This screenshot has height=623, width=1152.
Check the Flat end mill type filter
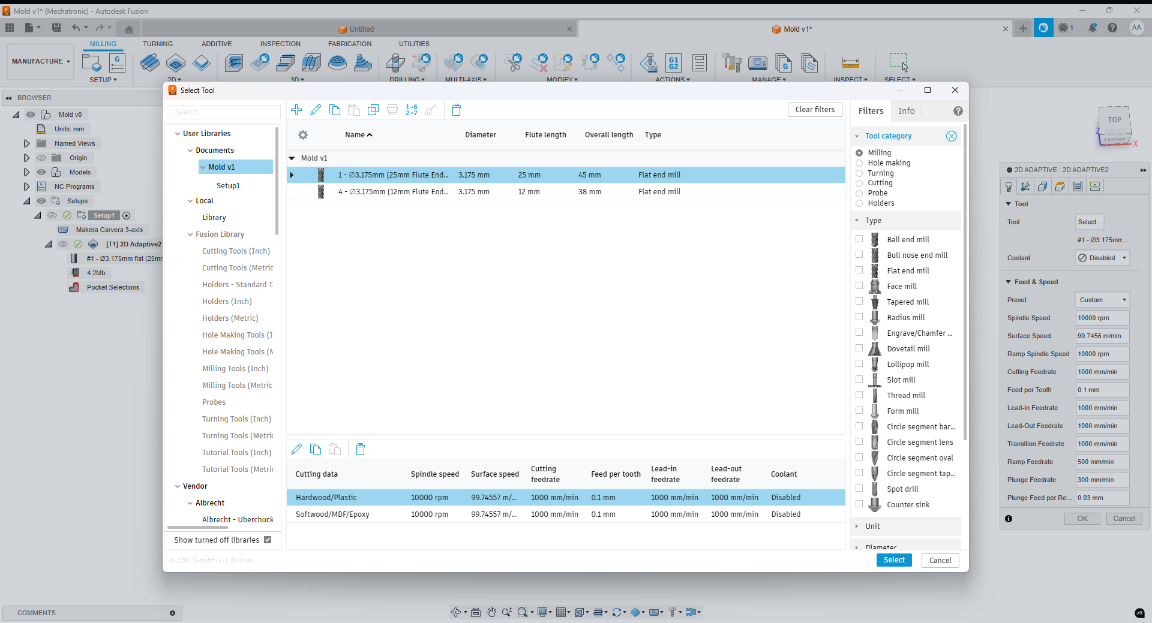pos(859,270)
